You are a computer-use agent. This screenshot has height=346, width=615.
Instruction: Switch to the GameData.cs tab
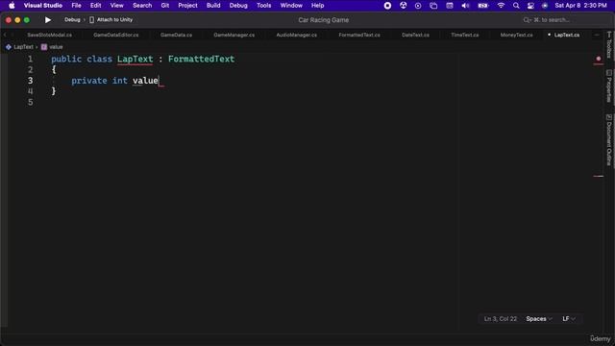click(176, 35)
